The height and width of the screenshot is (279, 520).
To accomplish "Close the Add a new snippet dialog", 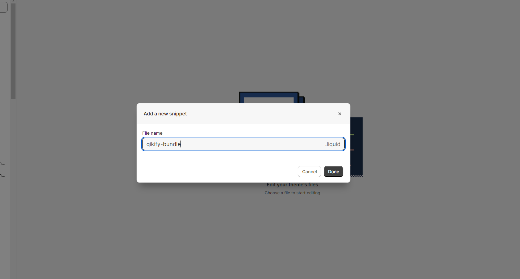I will (340, 114).
